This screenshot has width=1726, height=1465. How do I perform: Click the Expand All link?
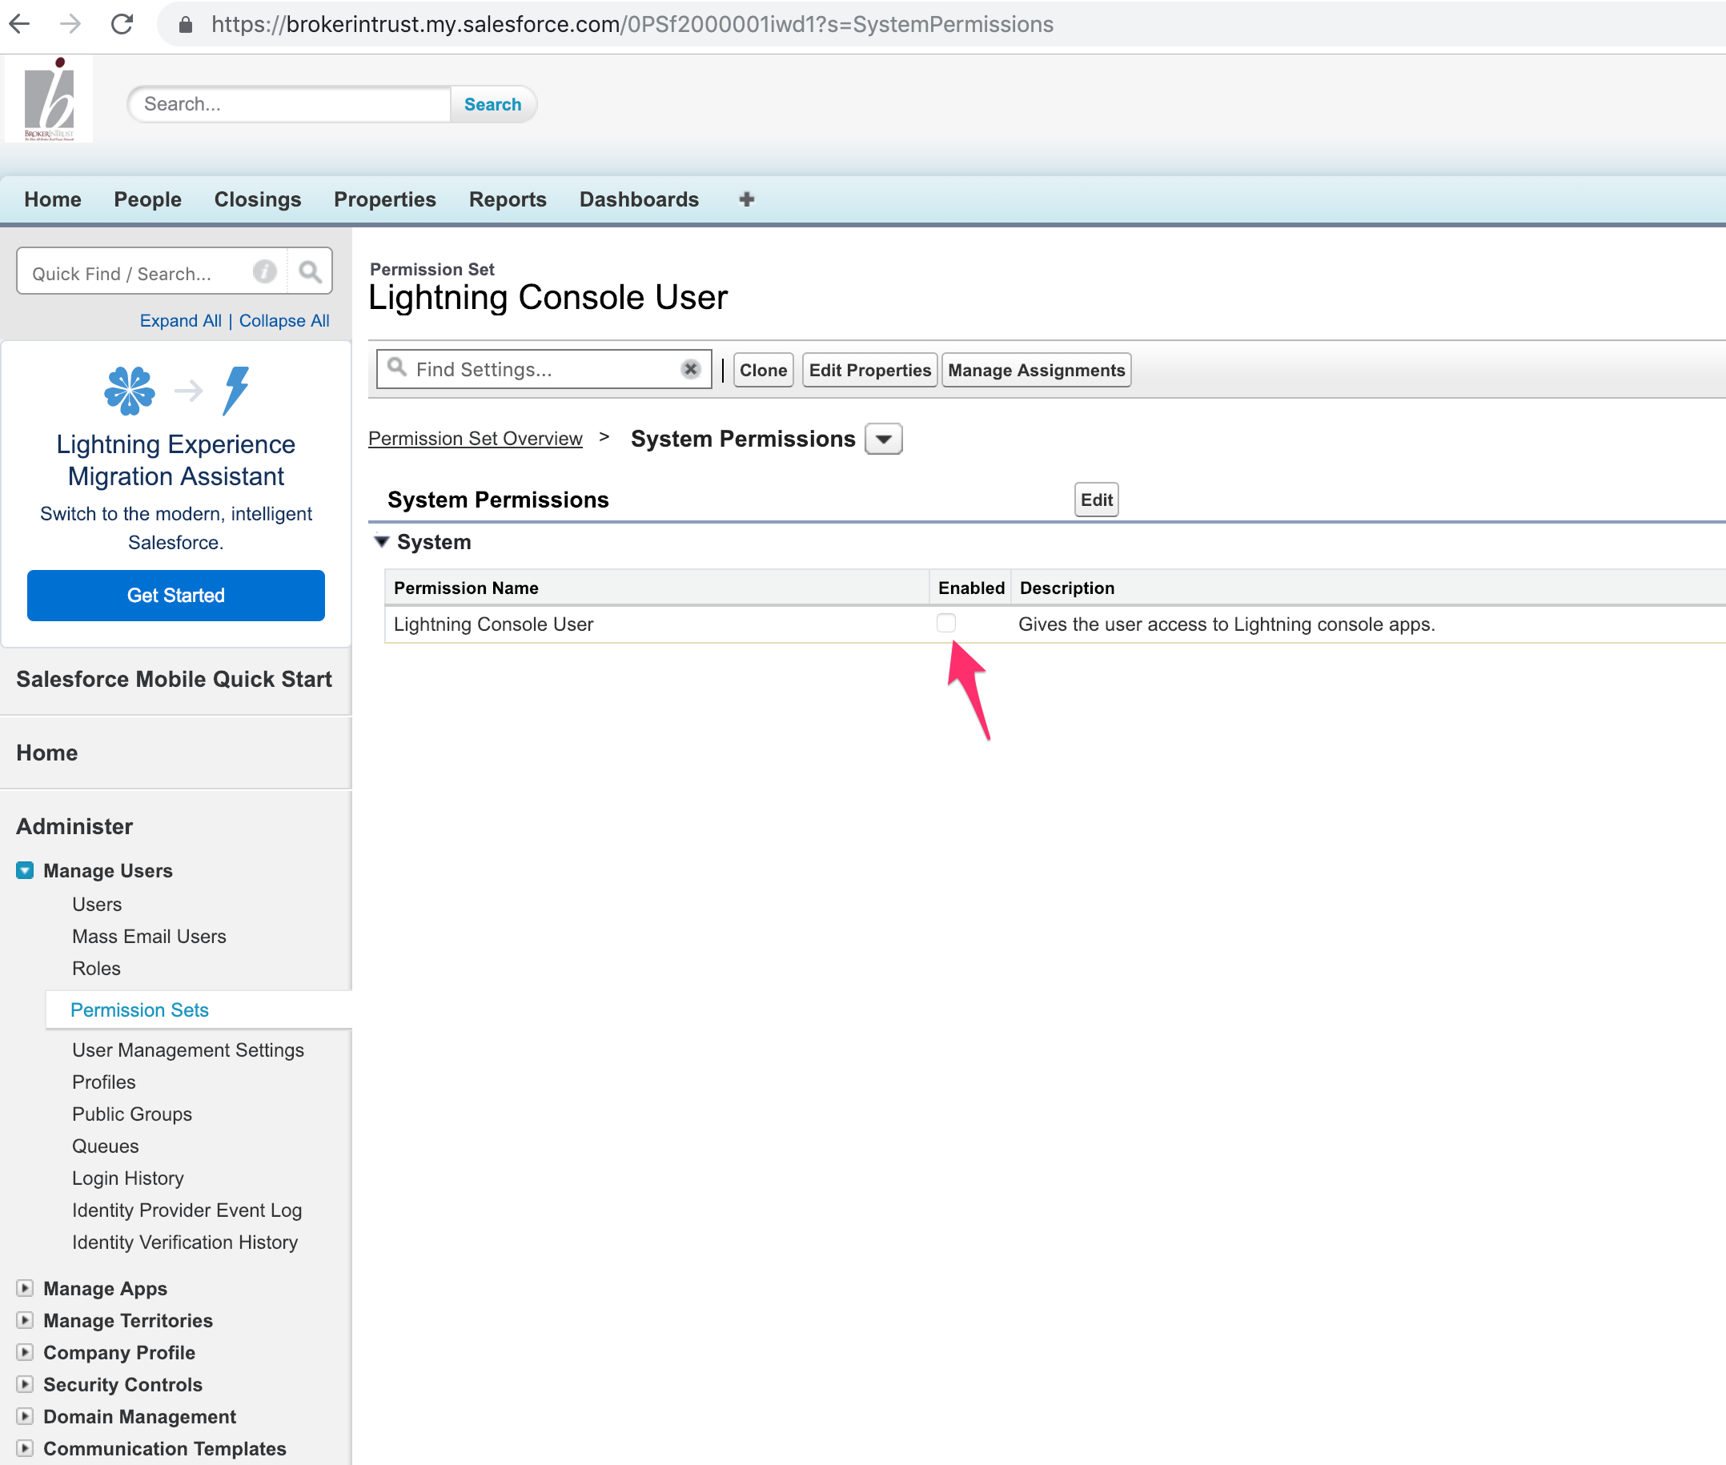click(180, 320)
